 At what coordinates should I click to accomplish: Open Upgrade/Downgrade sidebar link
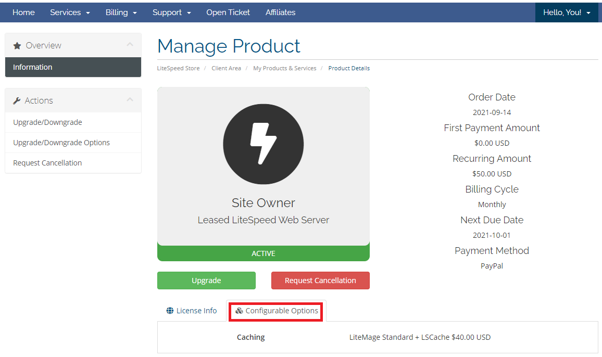coord(73,122)
